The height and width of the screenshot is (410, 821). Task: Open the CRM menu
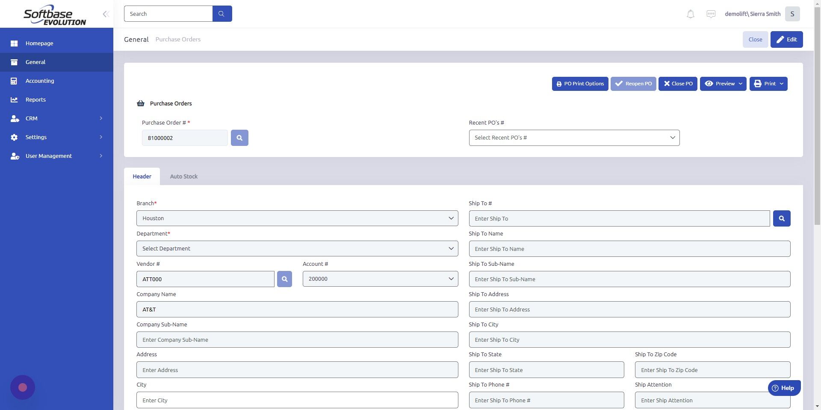[x=31, y=118]
